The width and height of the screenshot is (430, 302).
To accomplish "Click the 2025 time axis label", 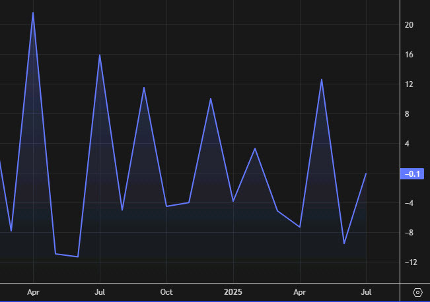I will [233, 291].
